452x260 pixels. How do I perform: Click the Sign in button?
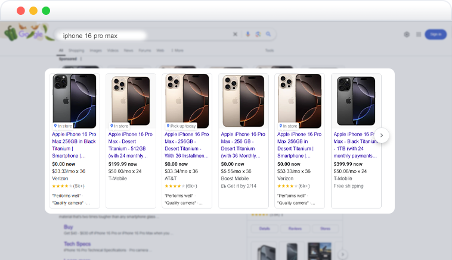435,35
